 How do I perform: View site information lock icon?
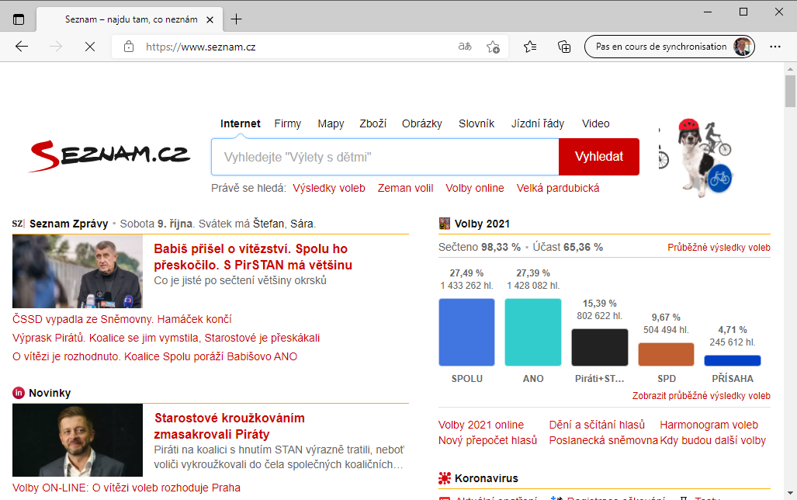click(129, 47)
